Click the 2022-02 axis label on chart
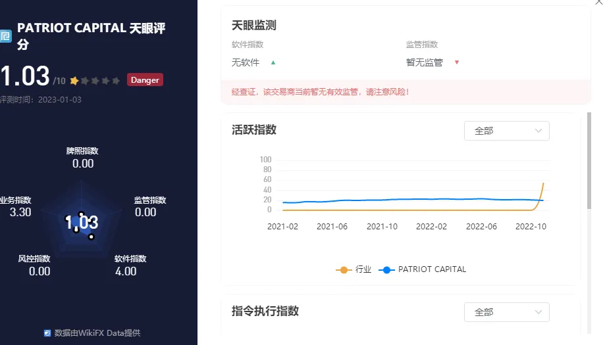Viewport: 605px width, 345px height. tap(431, 227)
